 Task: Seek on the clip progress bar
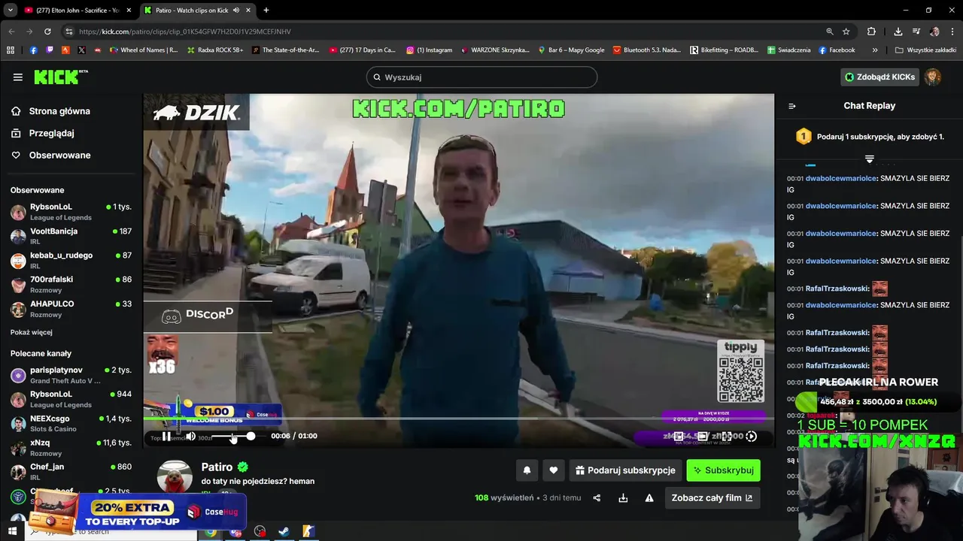click(459, 419)
